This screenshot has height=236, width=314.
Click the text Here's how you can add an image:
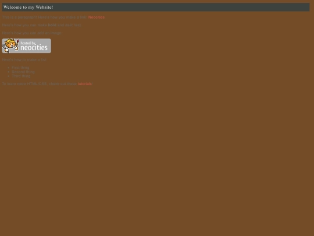(32, 33)
